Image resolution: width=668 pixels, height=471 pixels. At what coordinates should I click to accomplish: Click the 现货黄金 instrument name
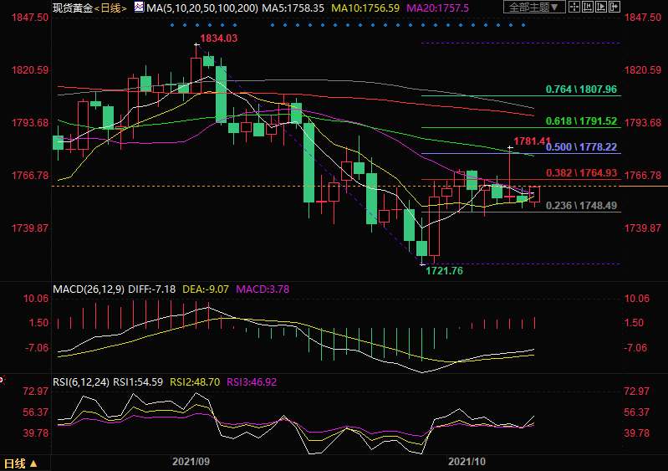(71, 8)
